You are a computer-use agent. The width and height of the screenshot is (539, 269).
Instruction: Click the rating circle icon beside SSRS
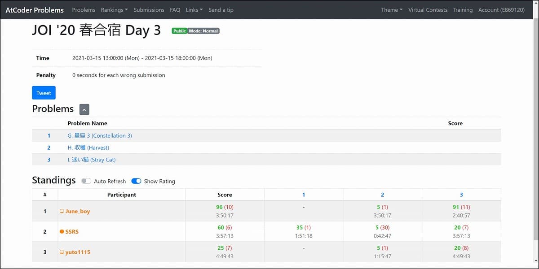(62, 232)
